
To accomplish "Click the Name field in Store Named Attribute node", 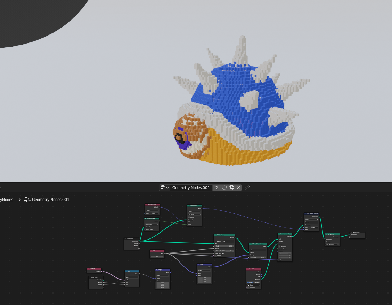I will coord(314,227).
